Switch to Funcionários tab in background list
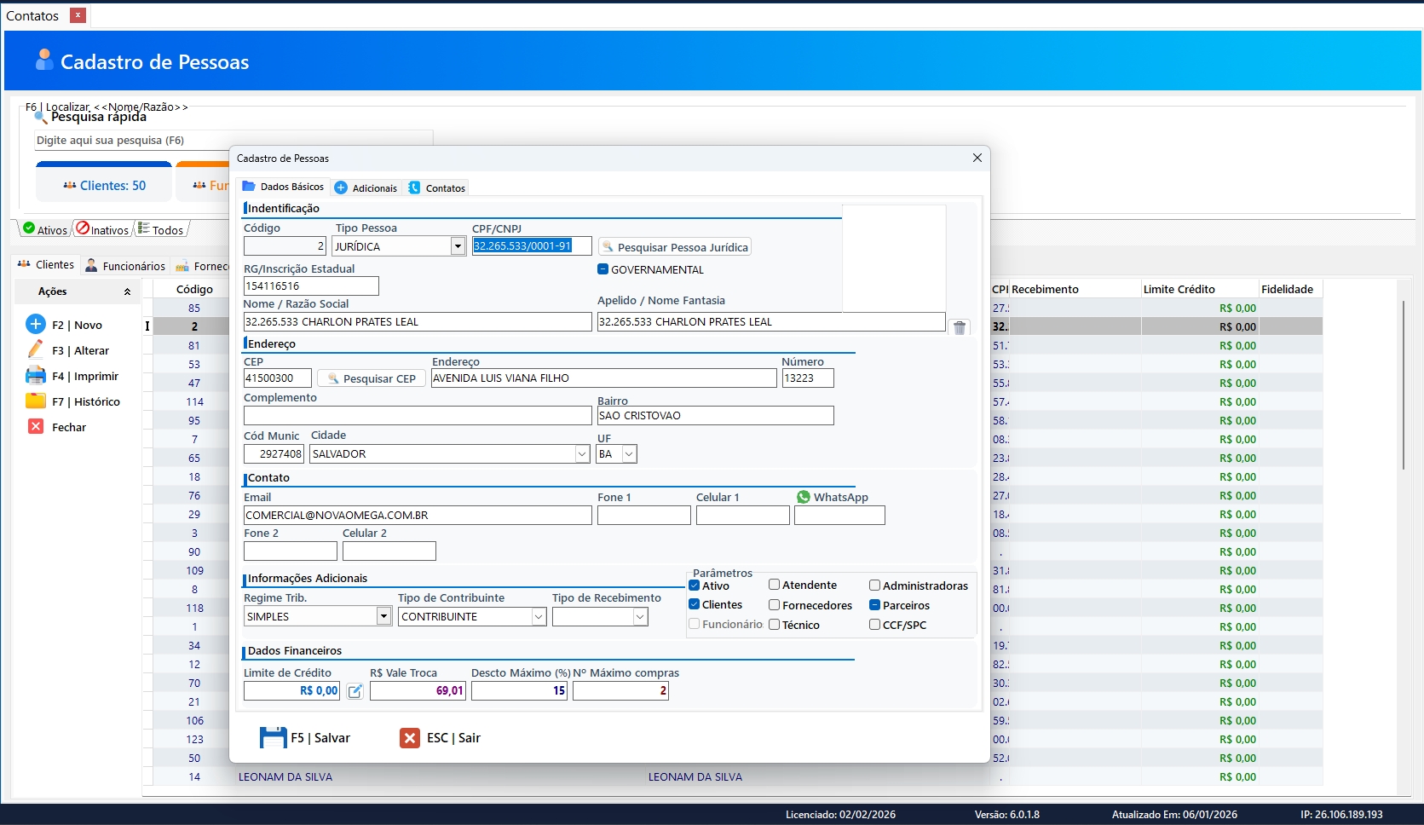 point(125,266)
